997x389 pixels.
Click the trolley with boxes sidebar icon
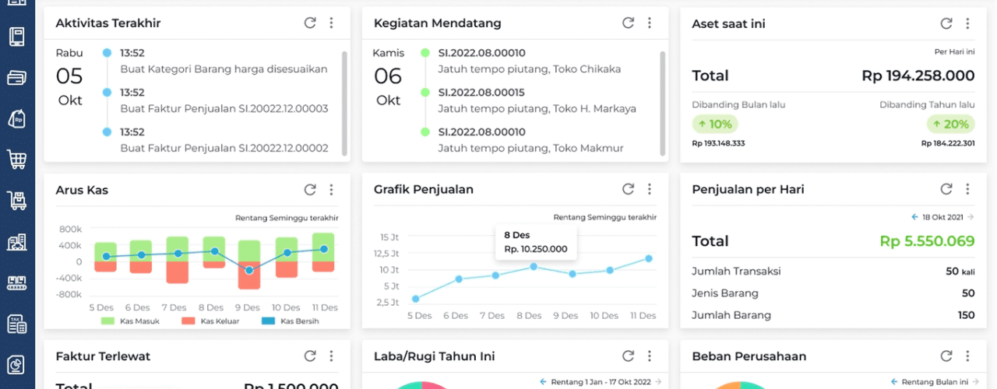point(16,201)
